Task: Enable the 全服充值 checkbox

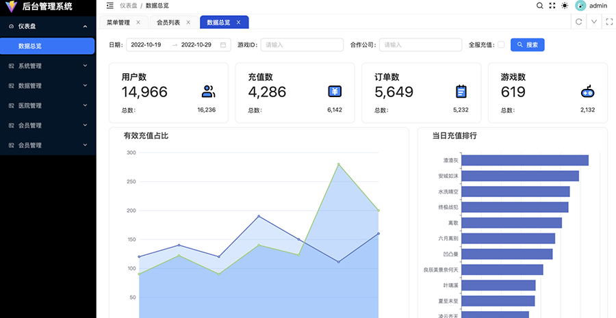Action: (501, 44)
